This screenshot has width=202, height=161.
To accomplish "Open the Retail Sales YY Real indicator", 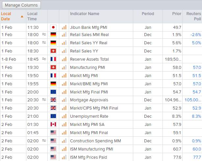I will (88, 43).
